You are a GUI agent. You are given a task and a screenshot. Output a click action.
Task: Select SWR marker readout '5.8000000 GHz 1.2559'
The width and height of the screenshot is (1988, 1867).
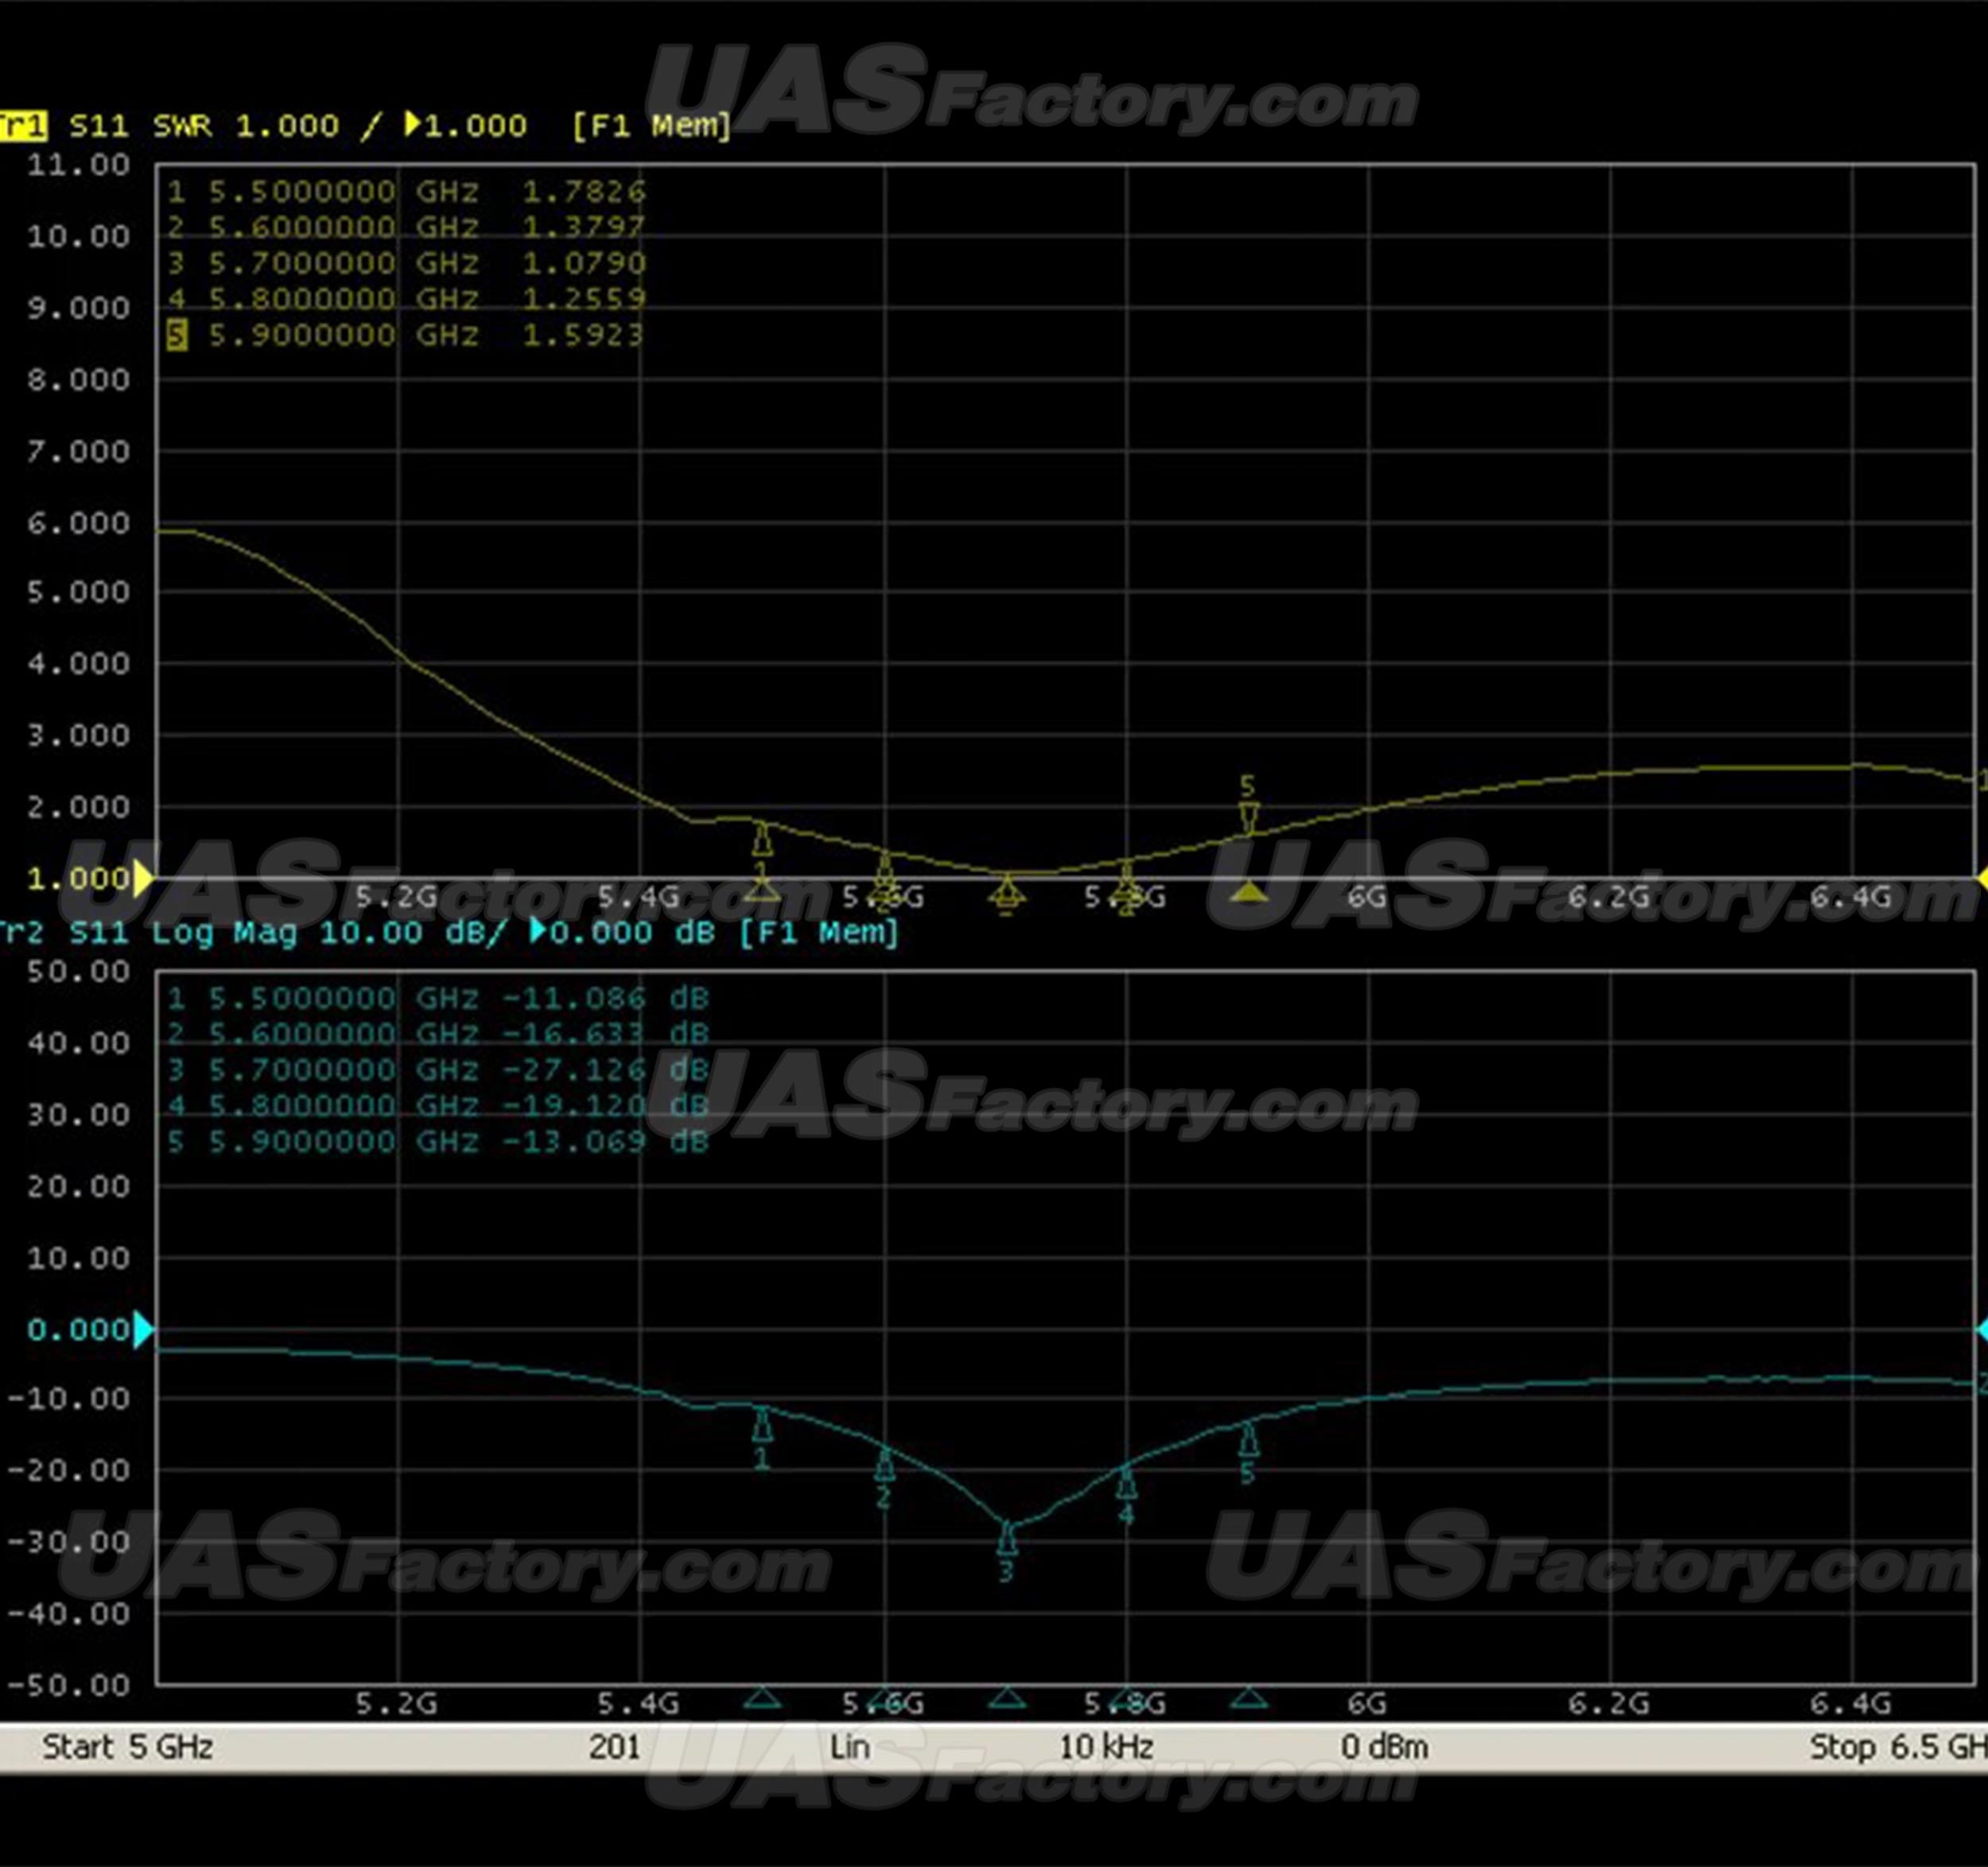click(x=407, y=299)
